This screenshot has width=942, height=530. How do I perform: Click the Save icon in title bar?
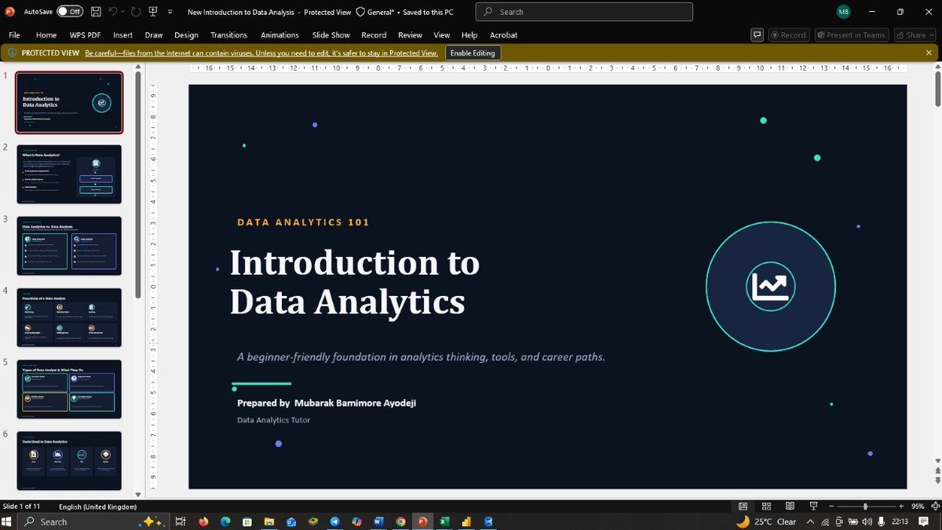click(x=96, y=12)
